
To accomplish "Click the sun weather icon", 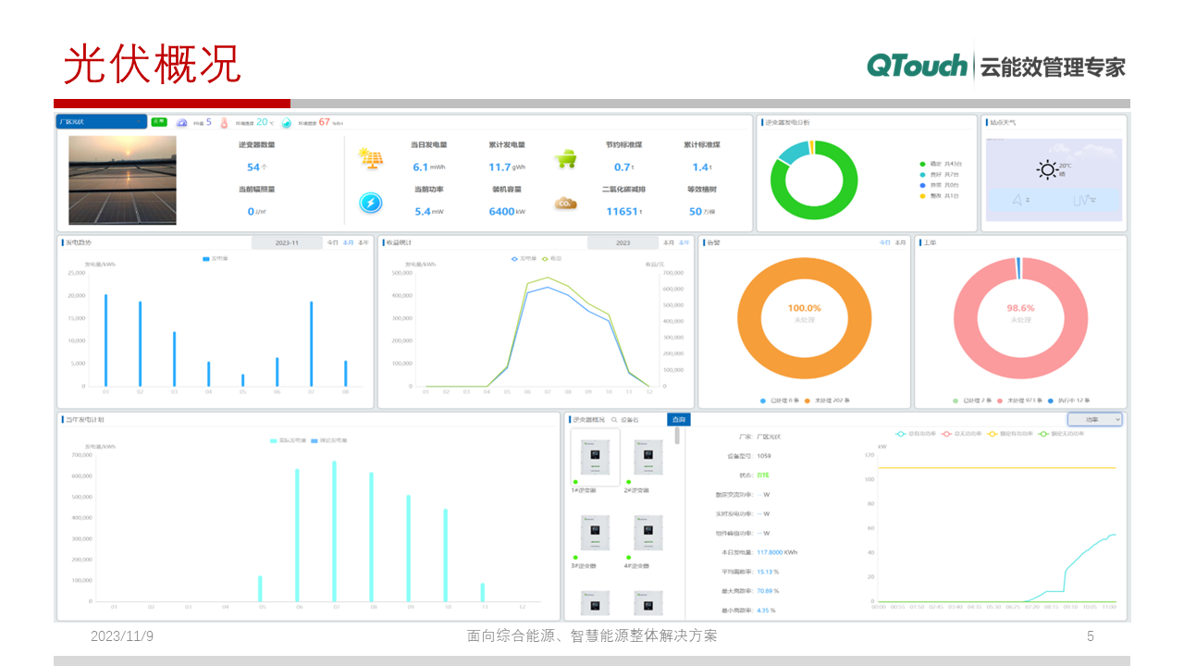I will [1046, 169].
